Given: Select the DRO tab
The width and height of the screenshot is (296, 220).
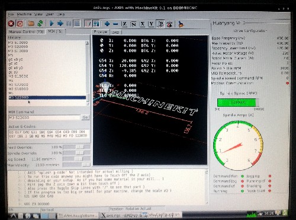Looking at the screenshot, I should [115, 32].
